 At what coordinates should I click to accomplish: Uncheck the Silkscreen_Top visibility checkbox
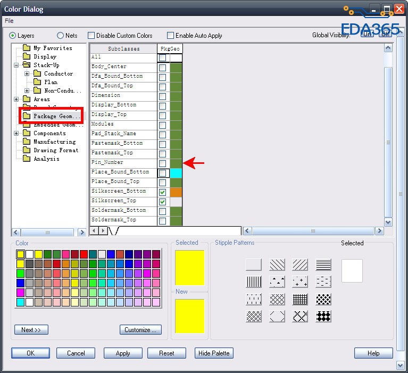pos(162,202)
